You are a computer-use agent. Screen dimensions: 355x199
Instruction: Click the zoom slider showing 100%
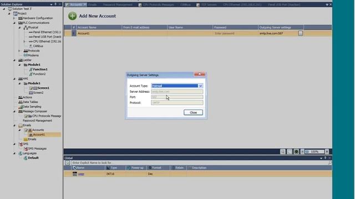pyautogui.click(x=315, y=151)
